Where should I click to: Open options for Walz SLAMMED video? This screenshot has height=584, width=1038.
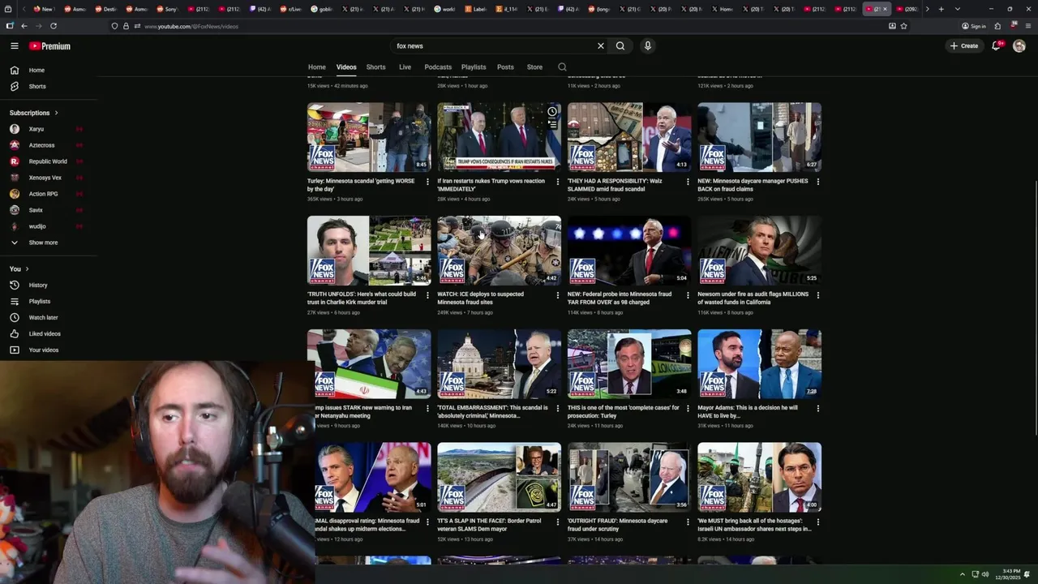click(x=688, y=182)
